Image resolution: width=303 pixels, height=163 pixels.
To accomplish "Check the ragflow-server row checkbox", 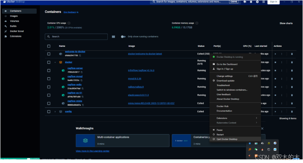I will point(49,70).
